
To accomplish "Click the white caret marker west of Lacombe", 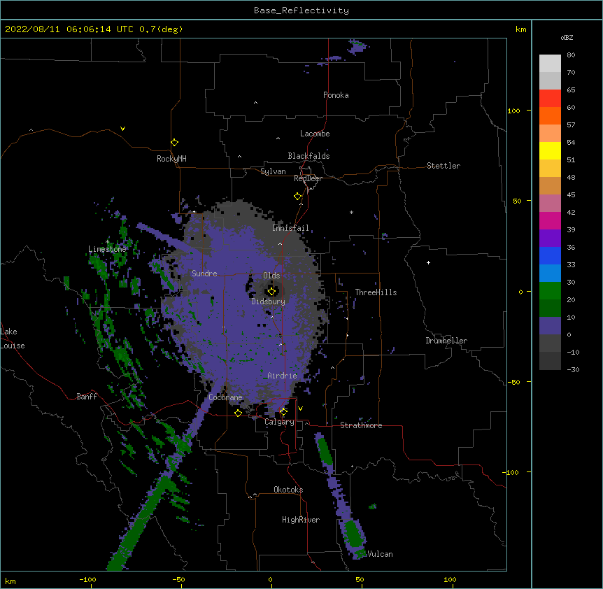I will pos(278,139).
